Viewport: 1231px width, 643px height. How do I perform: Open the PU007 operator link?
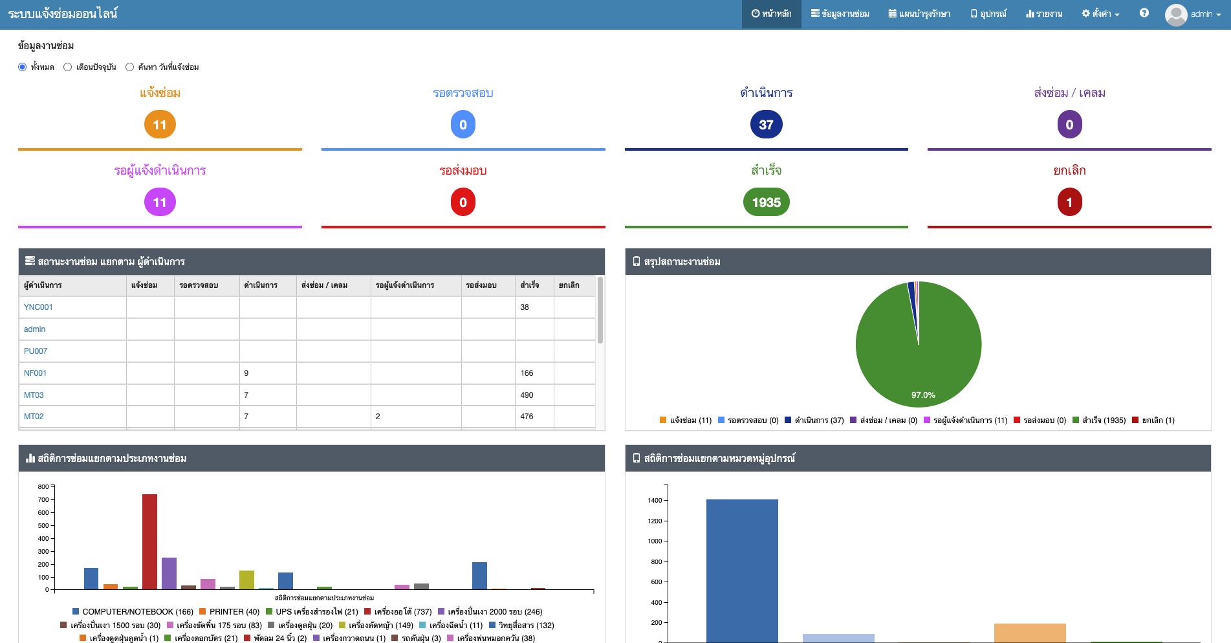pyautogui.click(x=36, y=351)
